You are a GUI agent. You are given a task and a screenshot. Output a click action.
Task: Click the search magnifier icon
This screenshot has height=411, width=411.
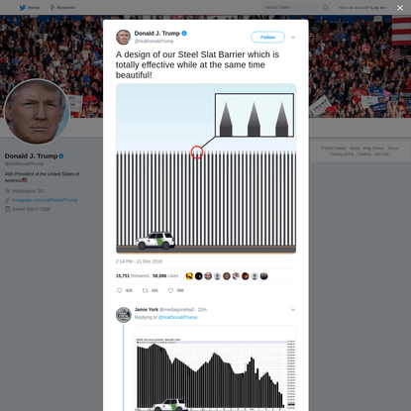326,7
